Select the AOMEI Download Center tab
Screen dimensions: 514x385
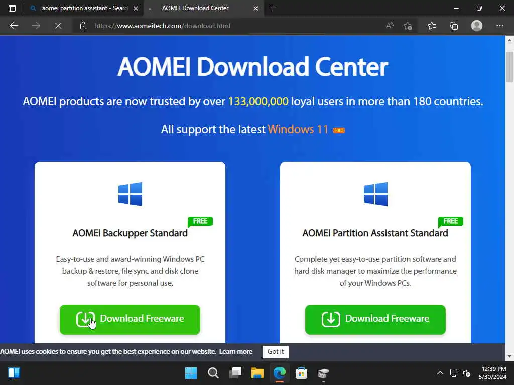pos(195,8)
